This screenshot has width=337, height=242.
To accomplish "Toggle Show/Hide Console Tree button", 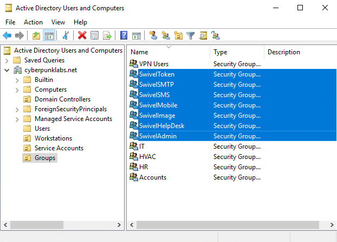I will click(x=49, y=36).
